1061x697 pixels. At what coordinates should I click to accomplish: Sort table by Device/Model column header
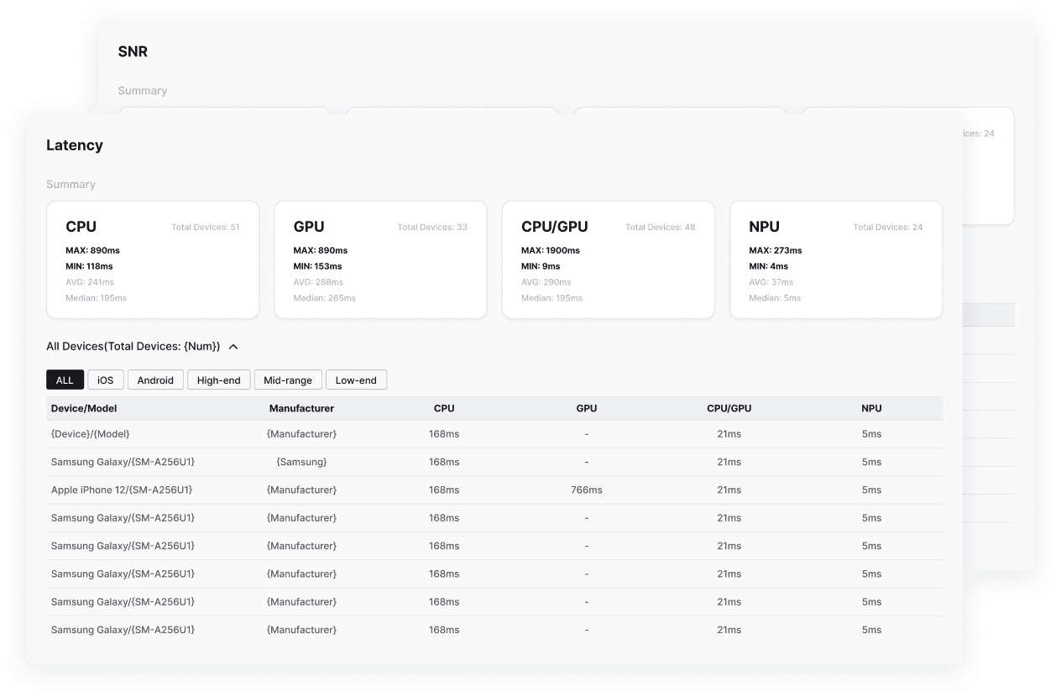pyautogui.click(x=84, y=409)
